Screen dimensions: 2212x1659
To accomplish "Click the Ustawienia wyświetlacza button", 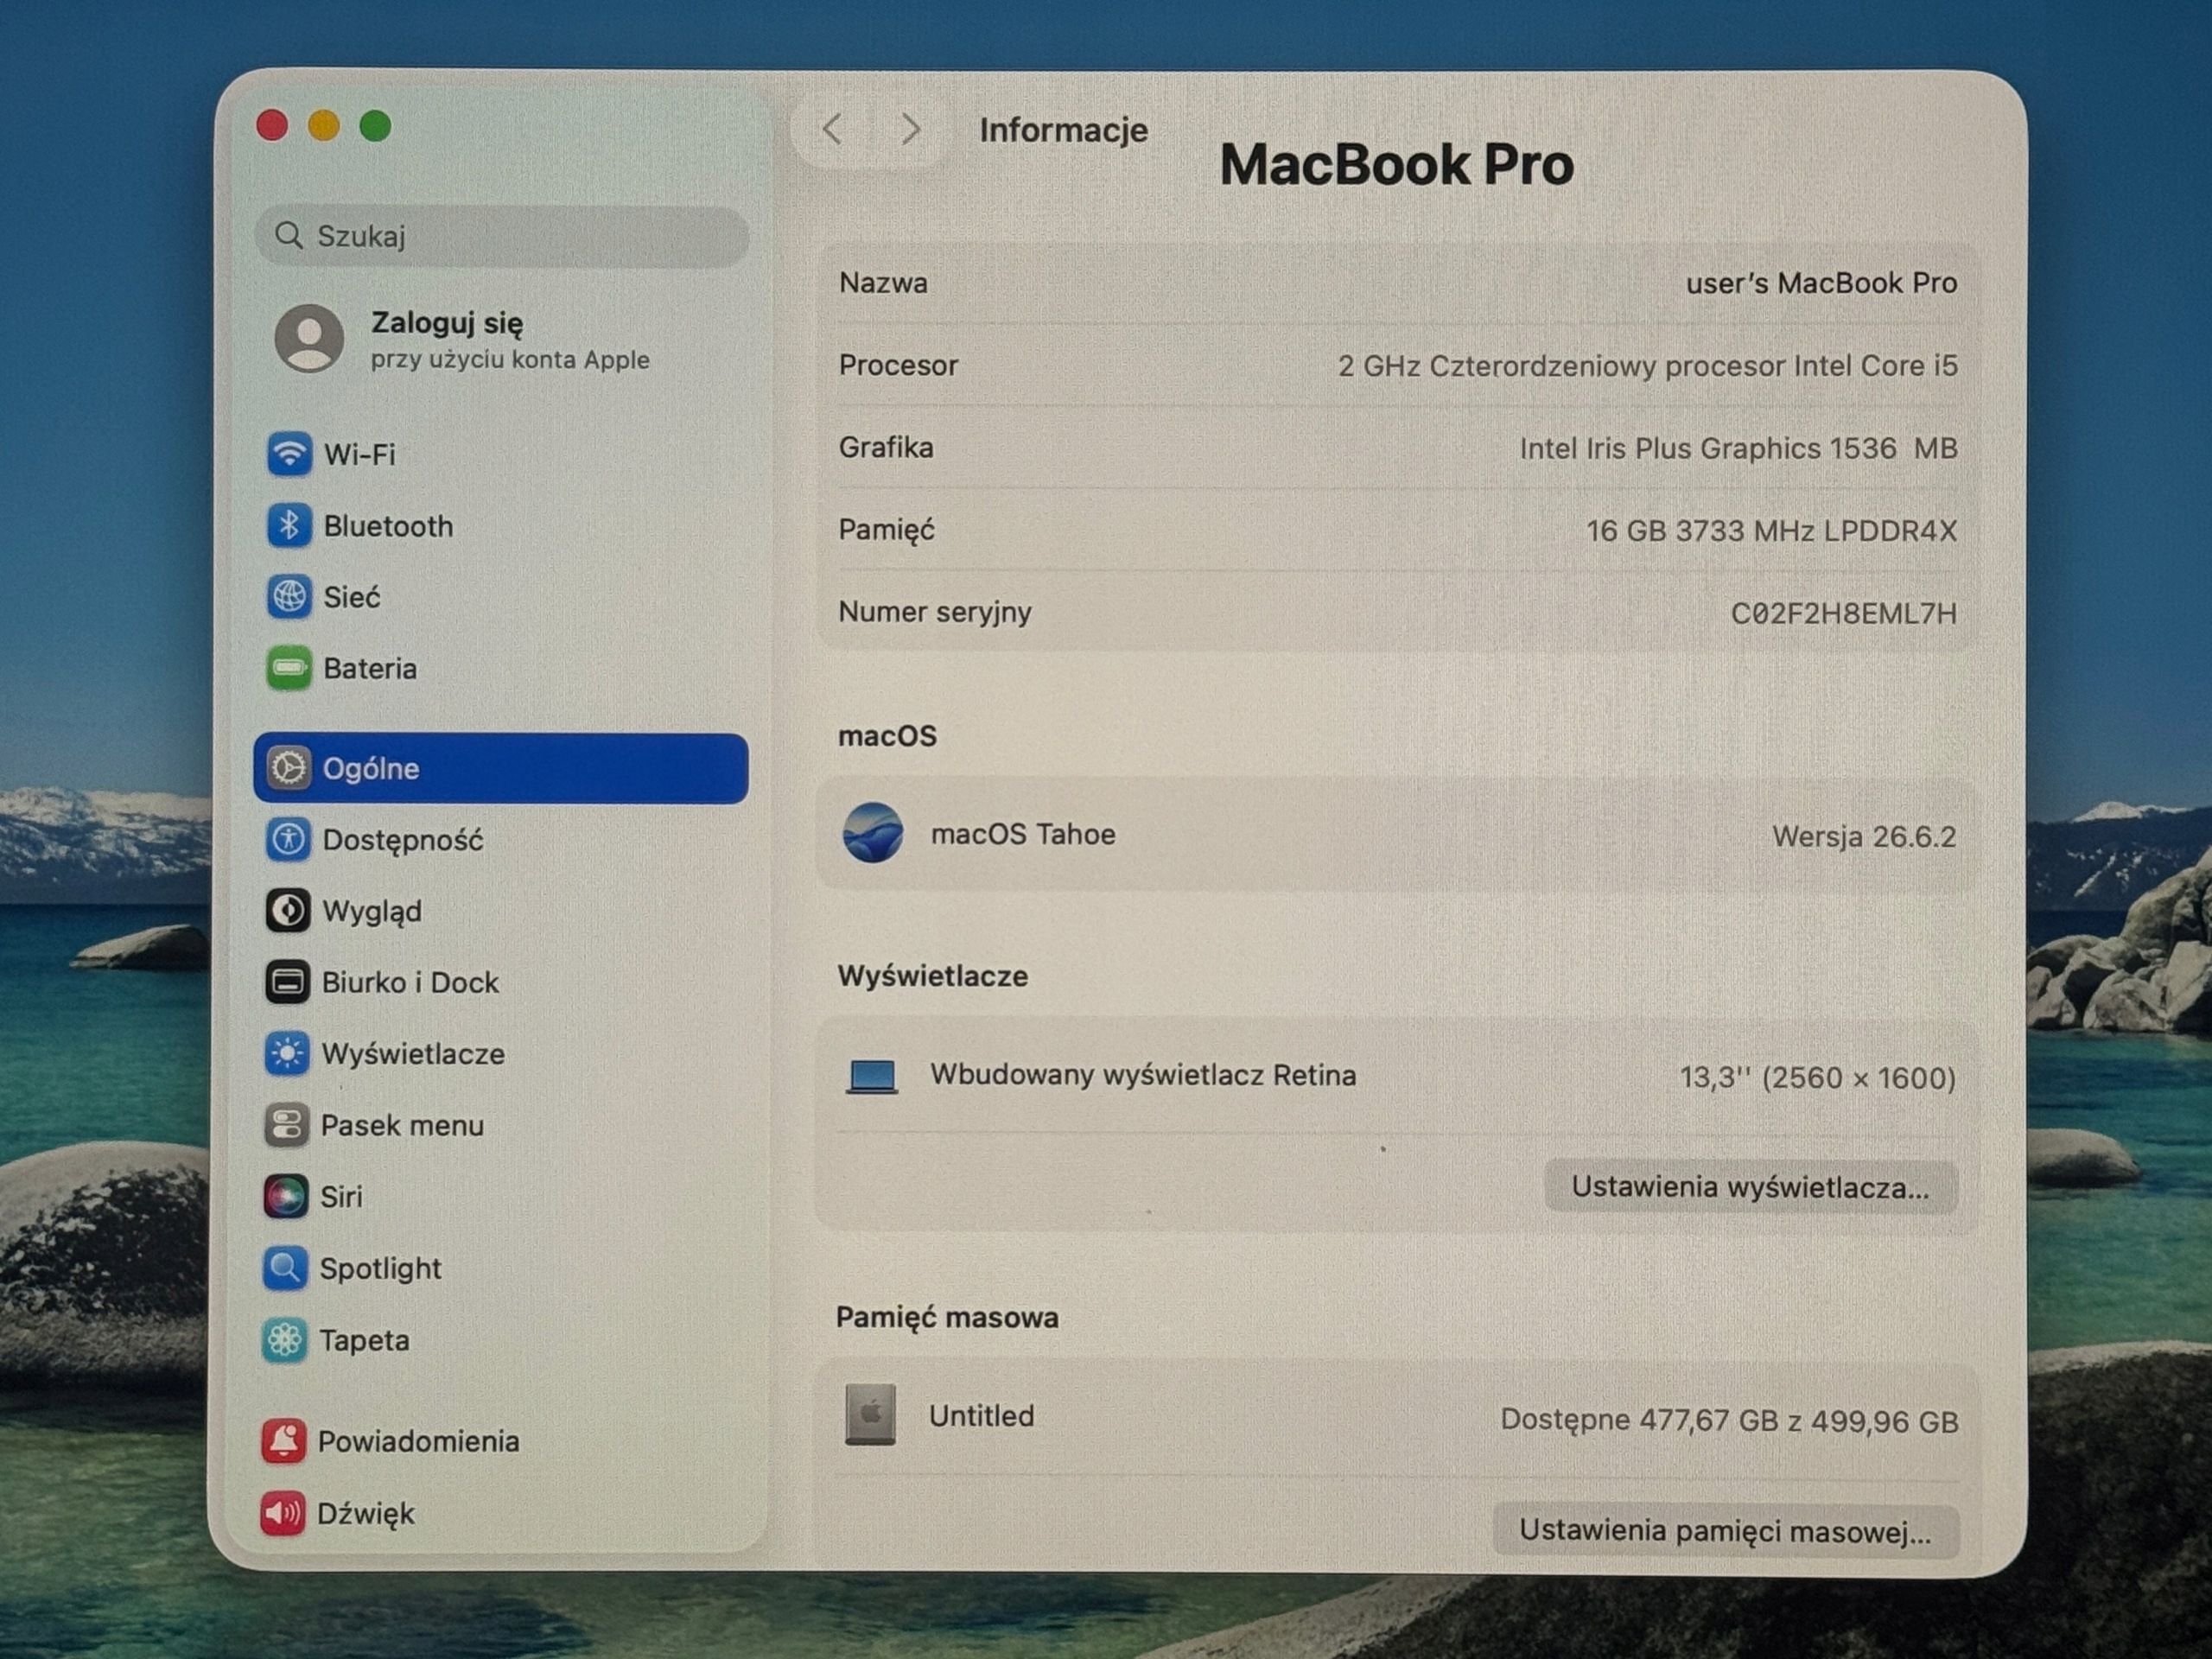I will coord(1751,1187).
